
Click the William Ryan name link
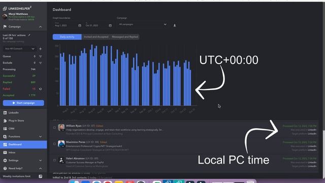pyautogui.click(x=74, y=126)
